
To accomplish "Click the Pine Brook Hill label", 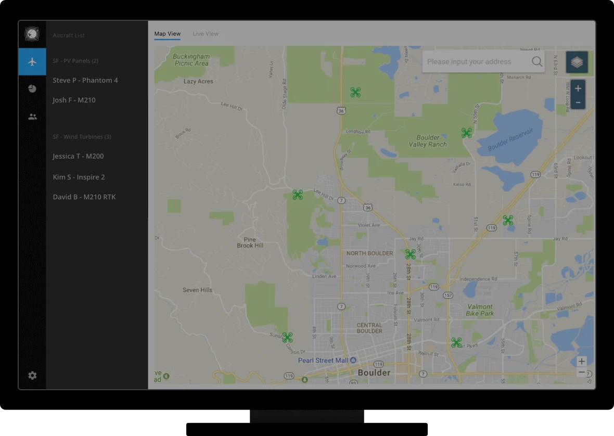I will (250, 242).
